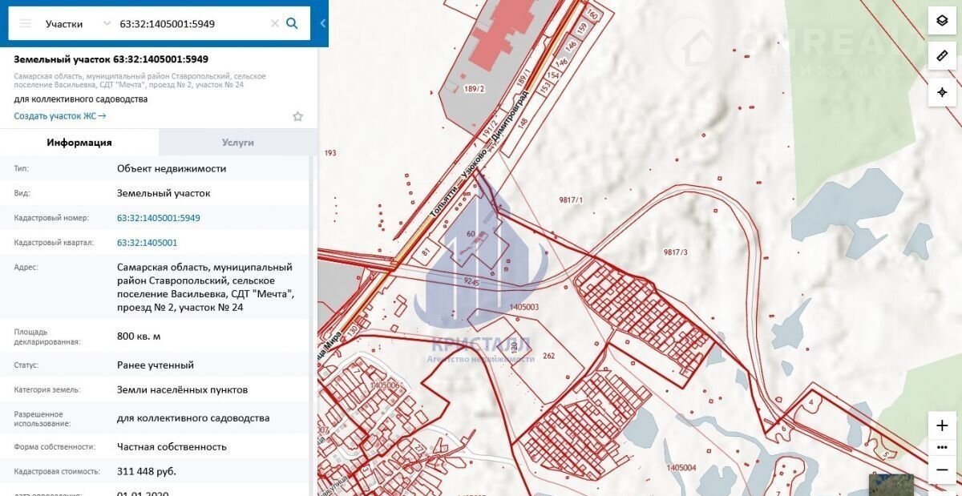Screen dimensions: 962x496
Task: Switch to the Информация tab
Action: point(79,143)
